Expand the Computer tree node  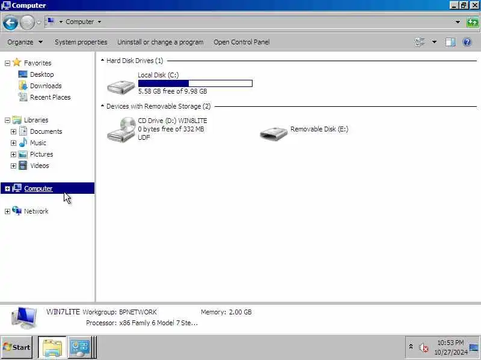[7, 188]
